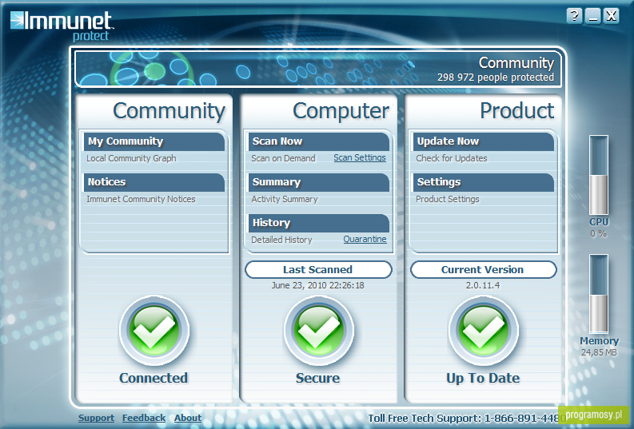Click the version number '2.0.11.4'

point(483,285)
